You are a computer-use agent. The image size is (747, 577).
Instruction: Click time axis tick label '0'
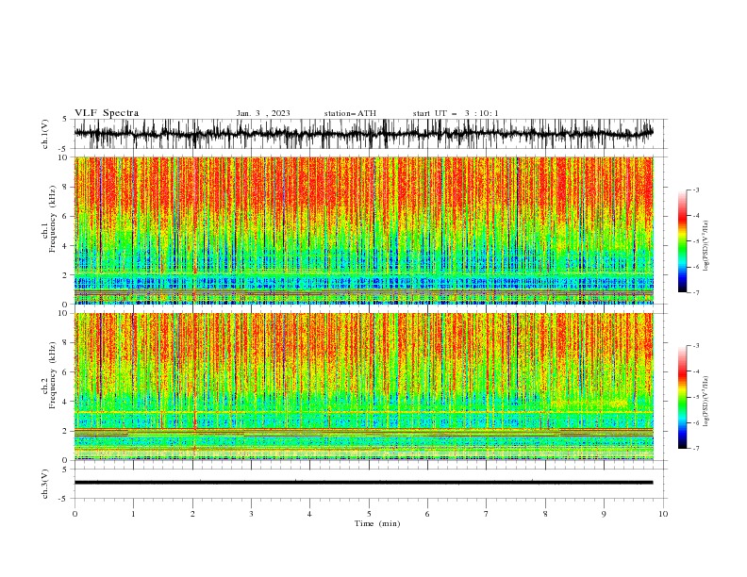click(x=75, y=514)
